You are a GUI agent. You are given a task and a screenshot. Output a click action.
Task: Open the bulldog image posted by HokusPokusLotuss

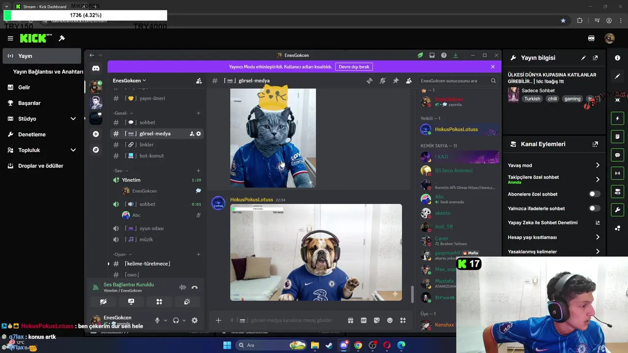pos(316,252)
